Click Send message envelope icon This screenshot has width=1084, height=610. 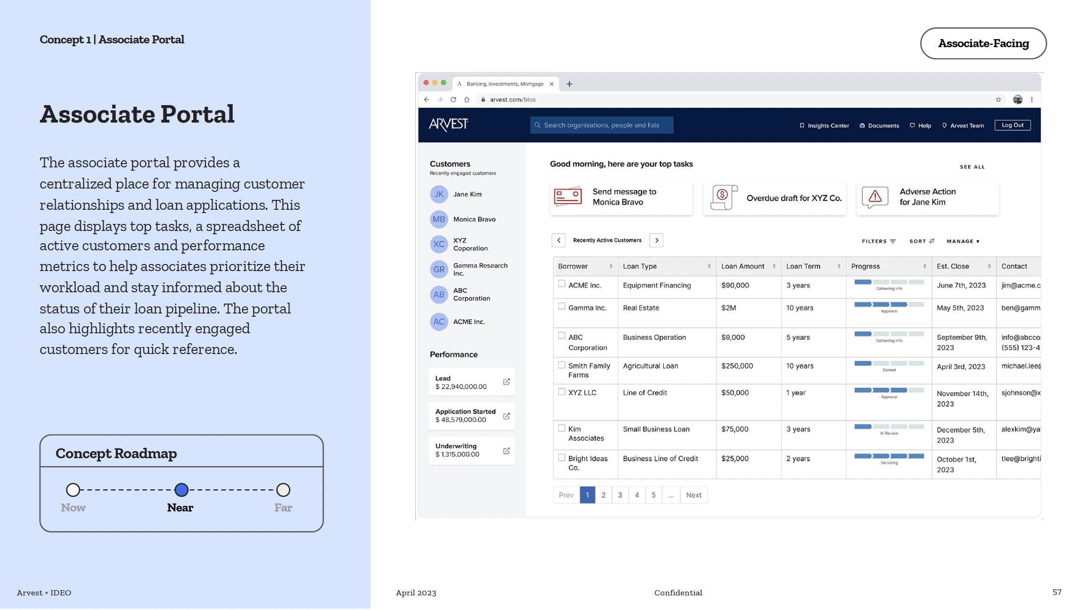click(x=567, y=197)
